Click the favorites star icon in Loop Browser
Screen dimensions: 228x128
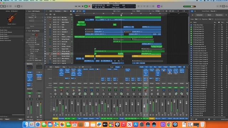point(192,15)
